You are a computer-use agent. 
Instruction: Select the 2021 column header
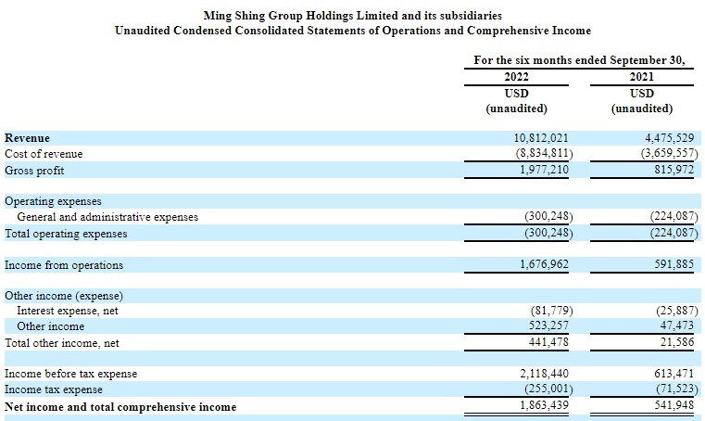(x=642, y=77)
